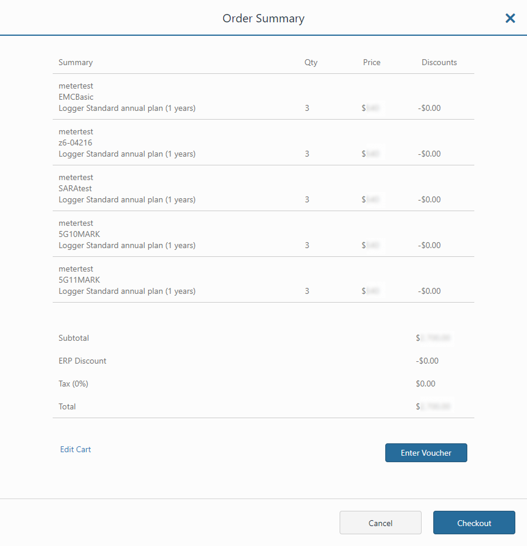527x546 pixels.
Task: Select the SARAtest device name
Action: 76,188
